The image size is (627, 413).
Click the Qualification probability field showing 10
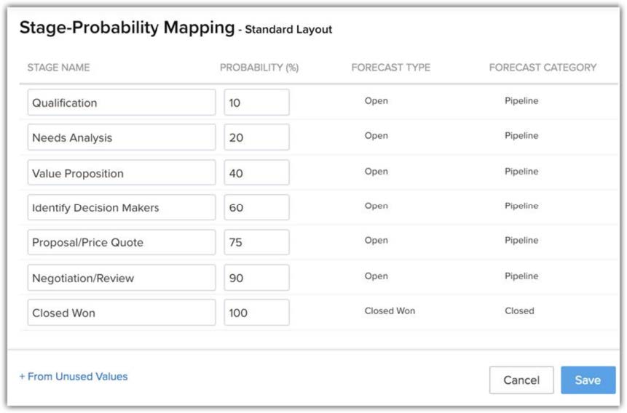[256, 103]
